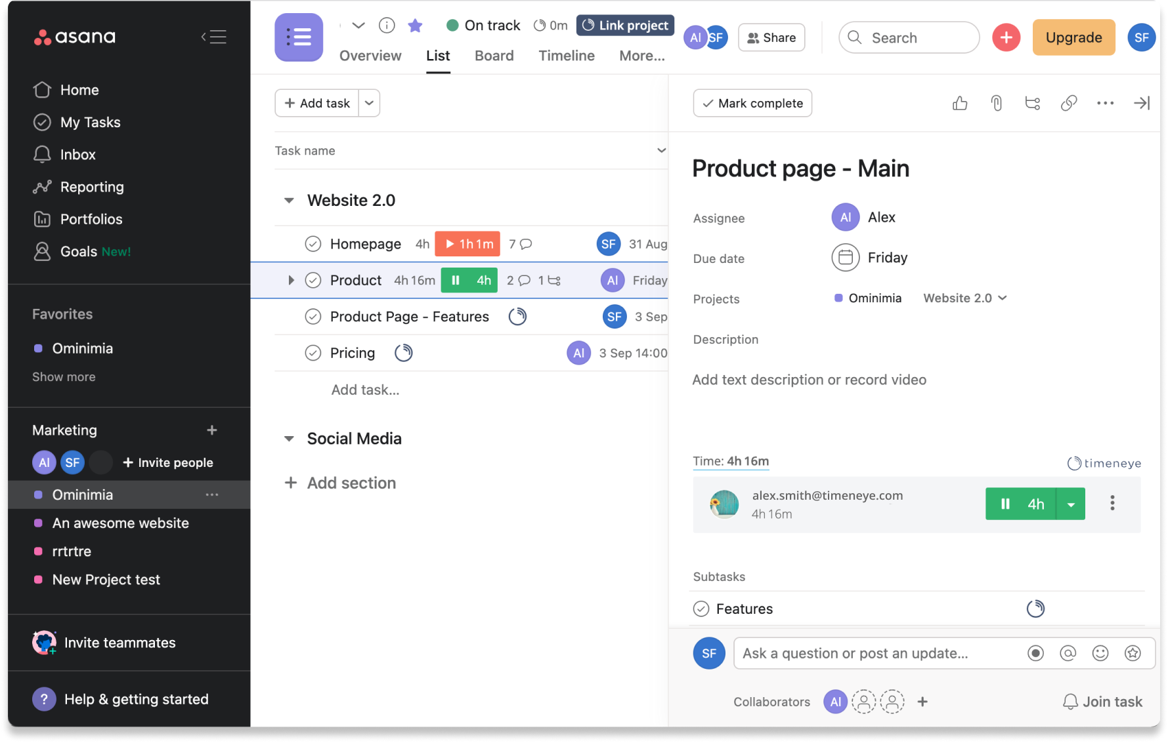Open the task more-actions ellipsis

point(1105,103)
